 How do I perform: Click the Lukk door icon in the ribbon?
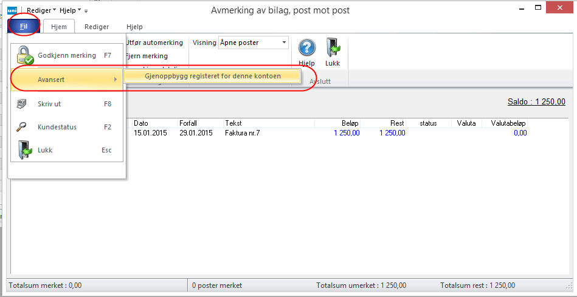[333, 48]
